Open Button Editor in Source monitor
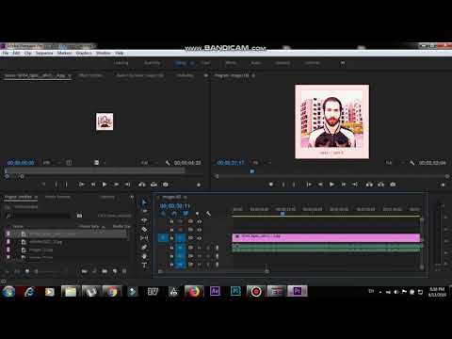The width and height of the screenshot is (452, 339). tap(199, 185)
